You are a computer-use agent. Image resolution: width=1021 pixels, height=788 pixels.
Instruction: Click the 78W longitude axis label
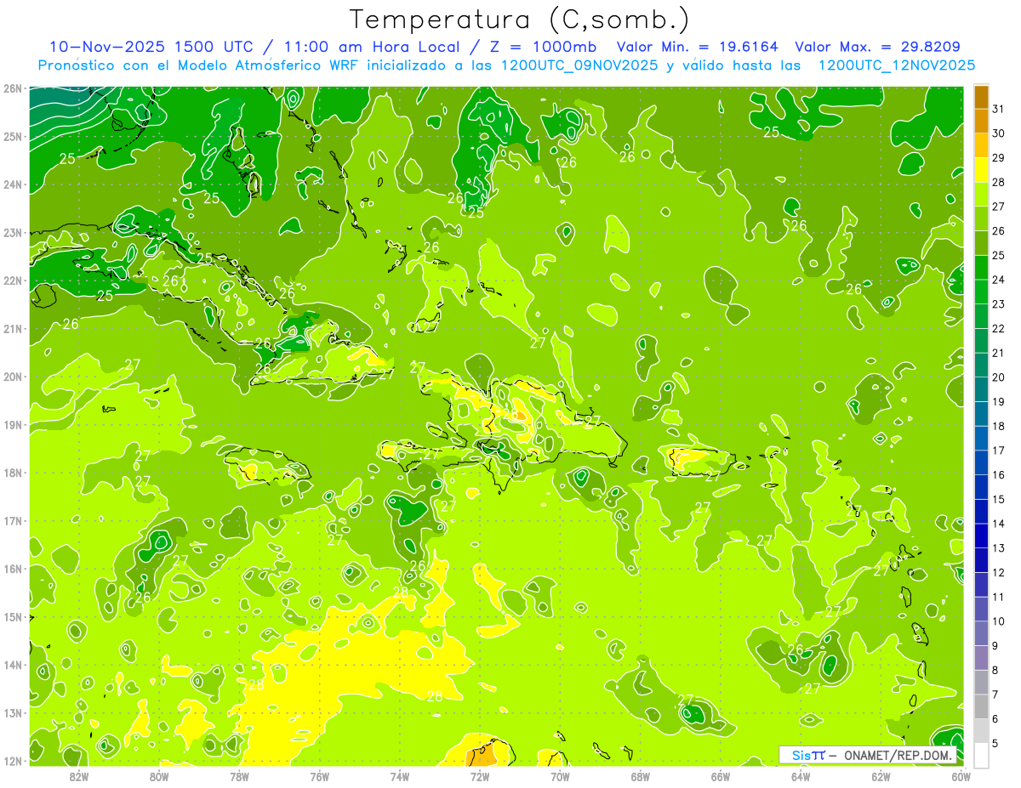click(x=239, y=776)
